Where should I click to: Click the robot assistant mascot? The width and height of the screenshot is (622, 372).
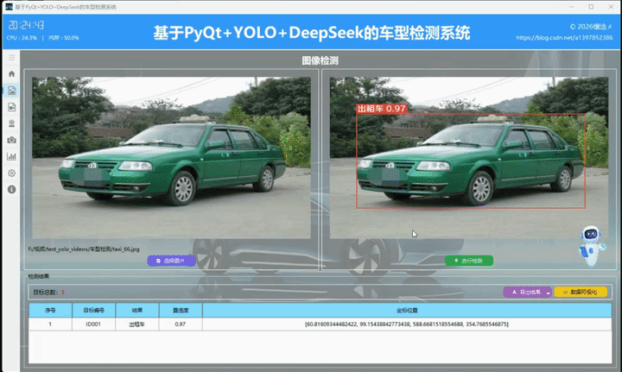[x=592, y=246]
